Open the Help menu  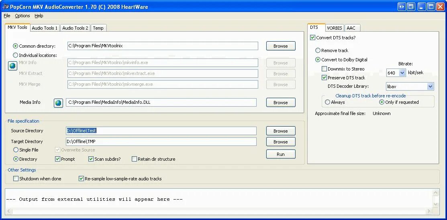(x=39, y=16)
